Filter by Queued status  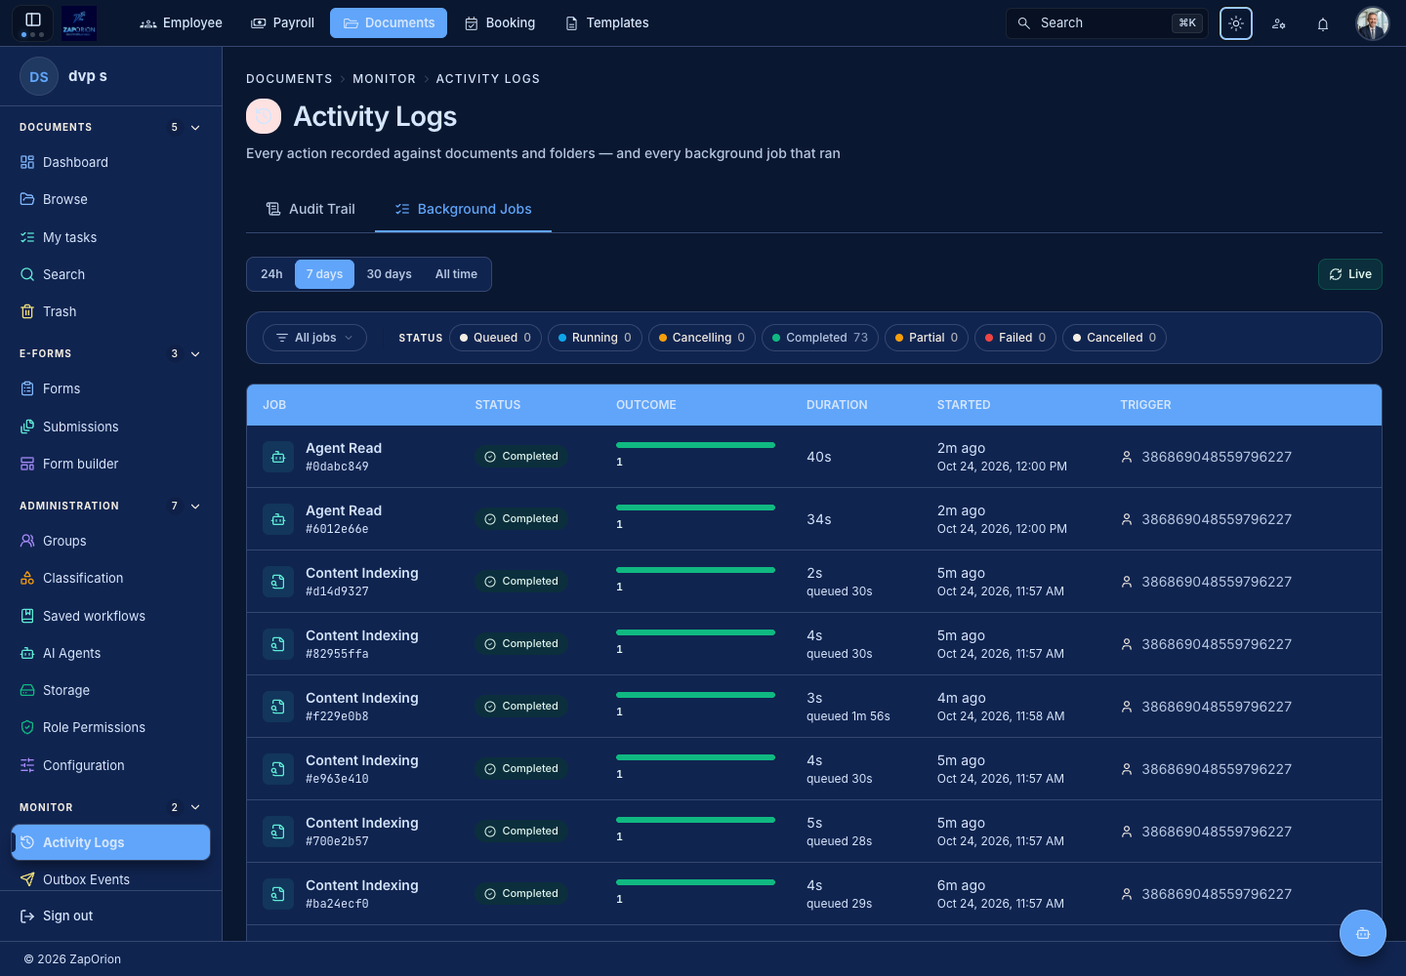496,338
